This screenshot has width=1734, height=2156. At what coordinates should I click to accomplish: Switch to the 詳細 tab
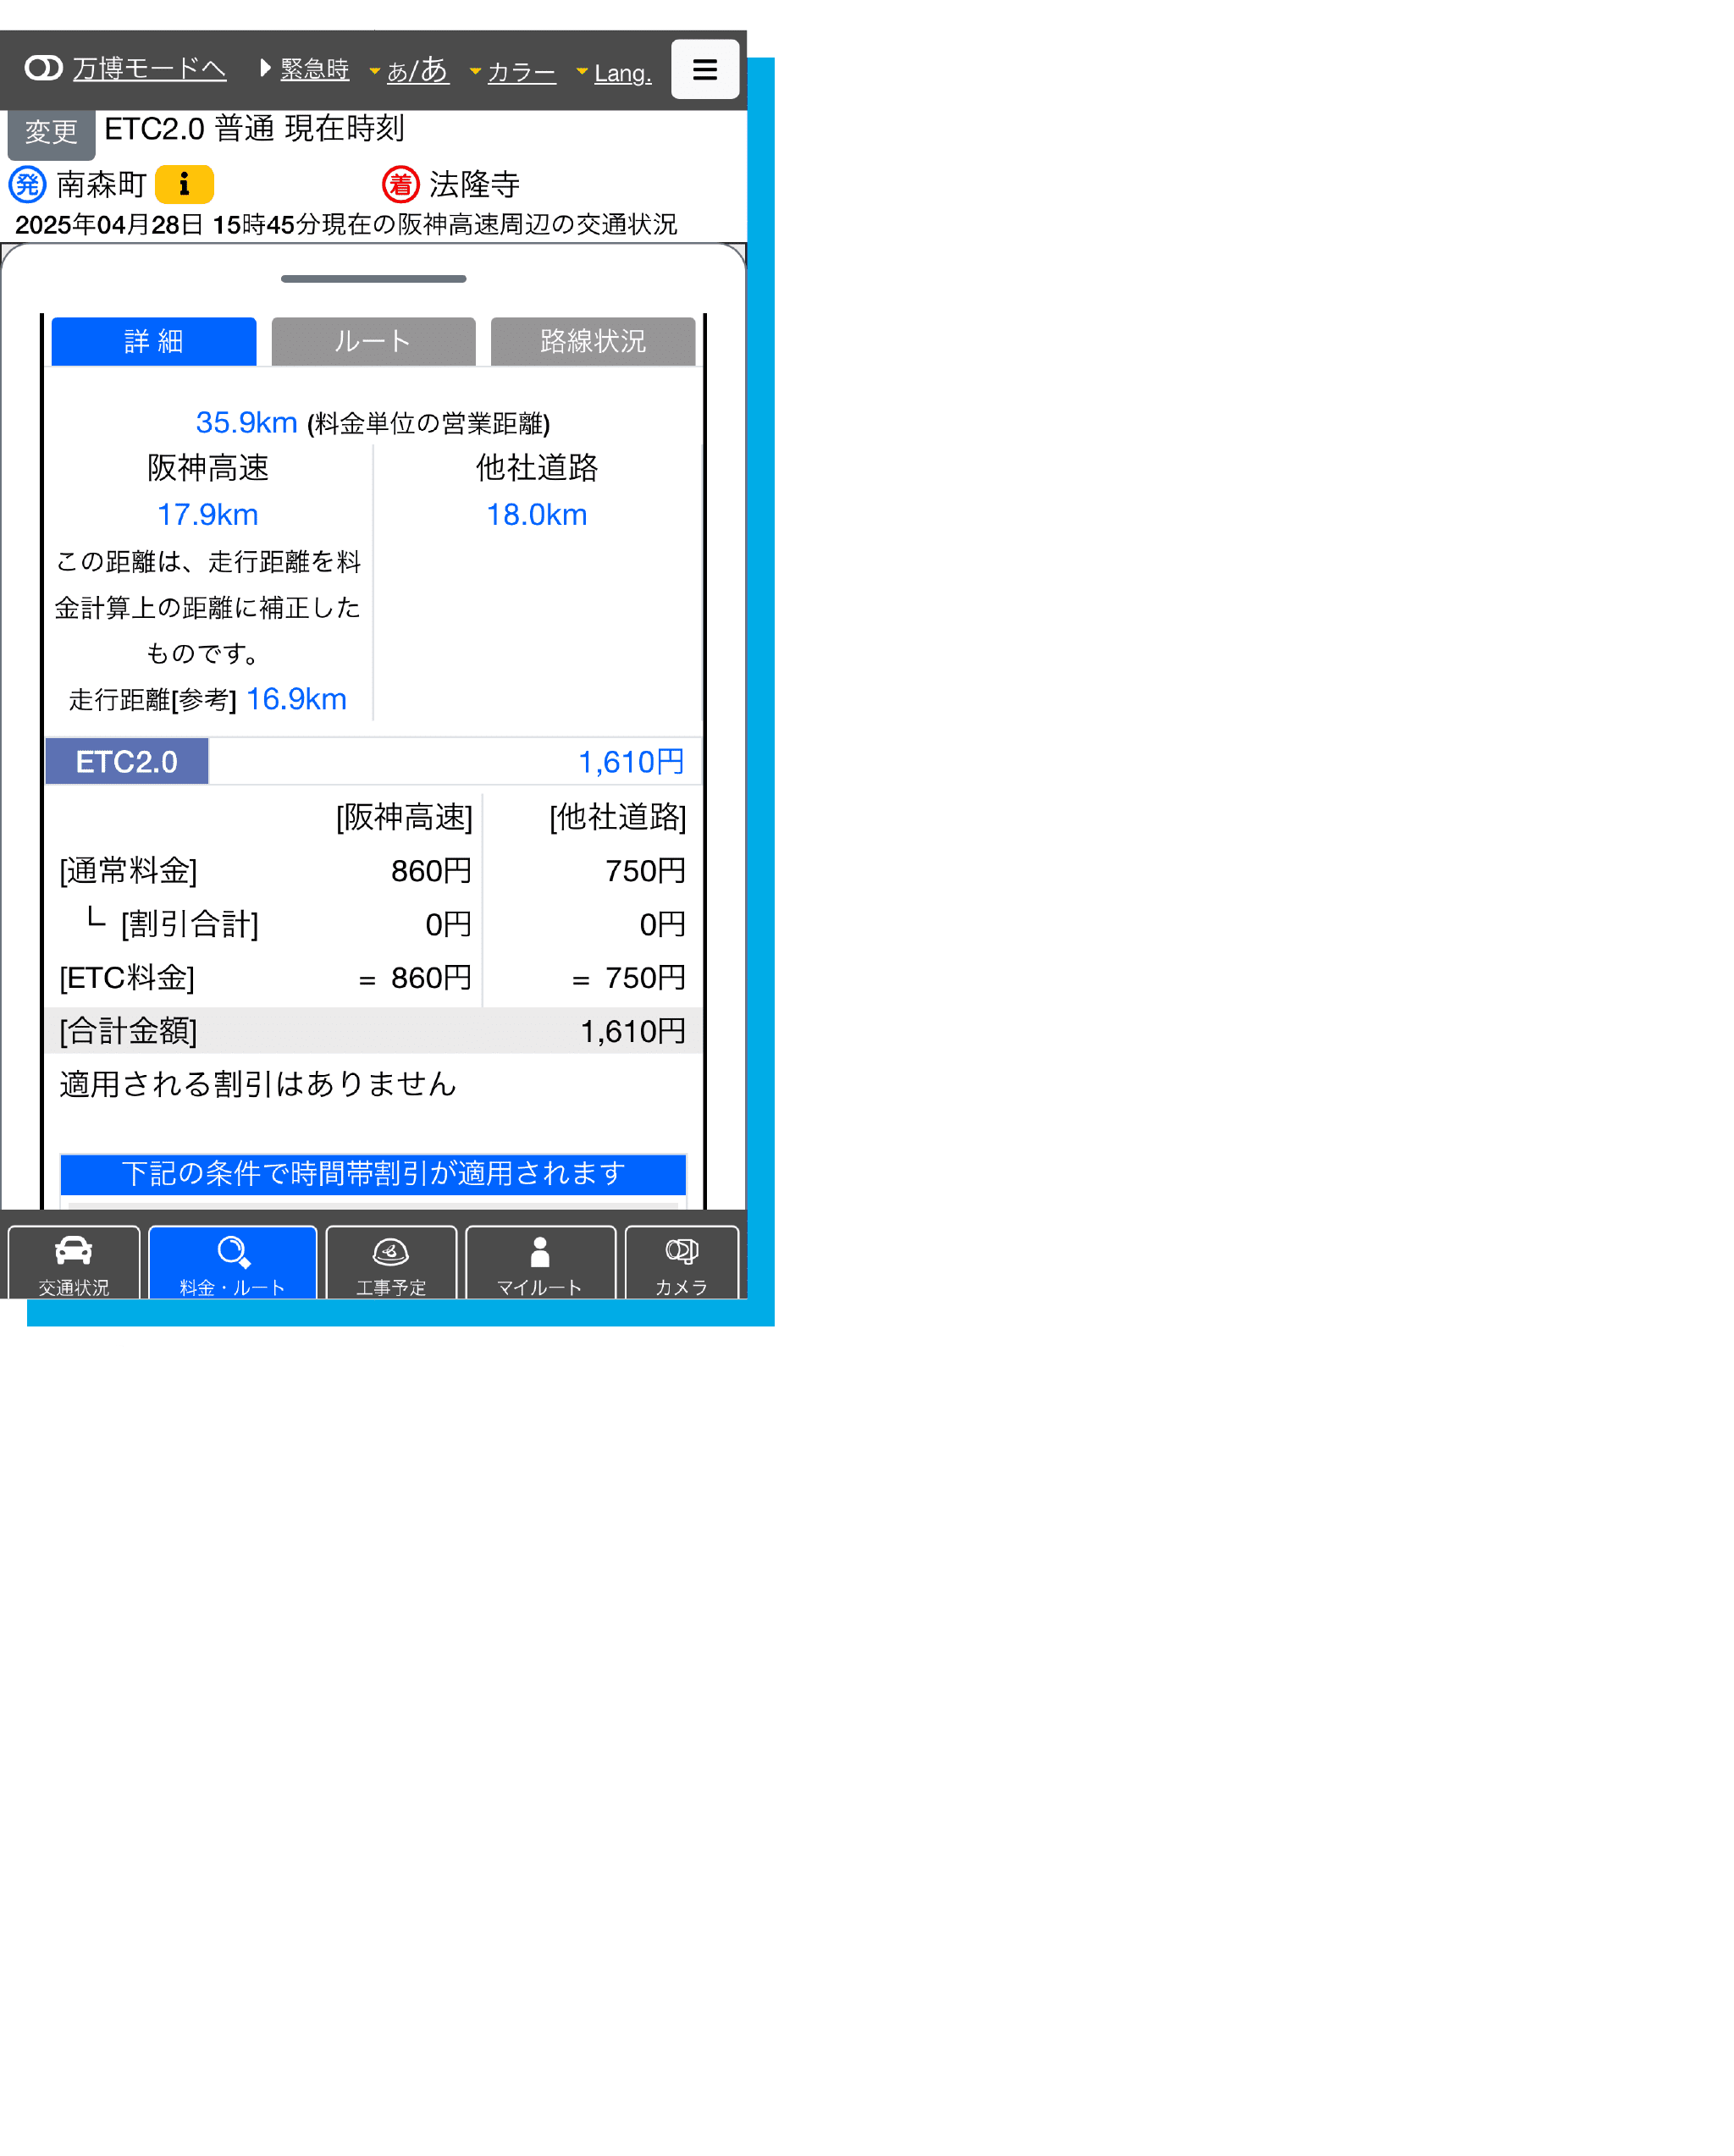(x=154, y=341)
